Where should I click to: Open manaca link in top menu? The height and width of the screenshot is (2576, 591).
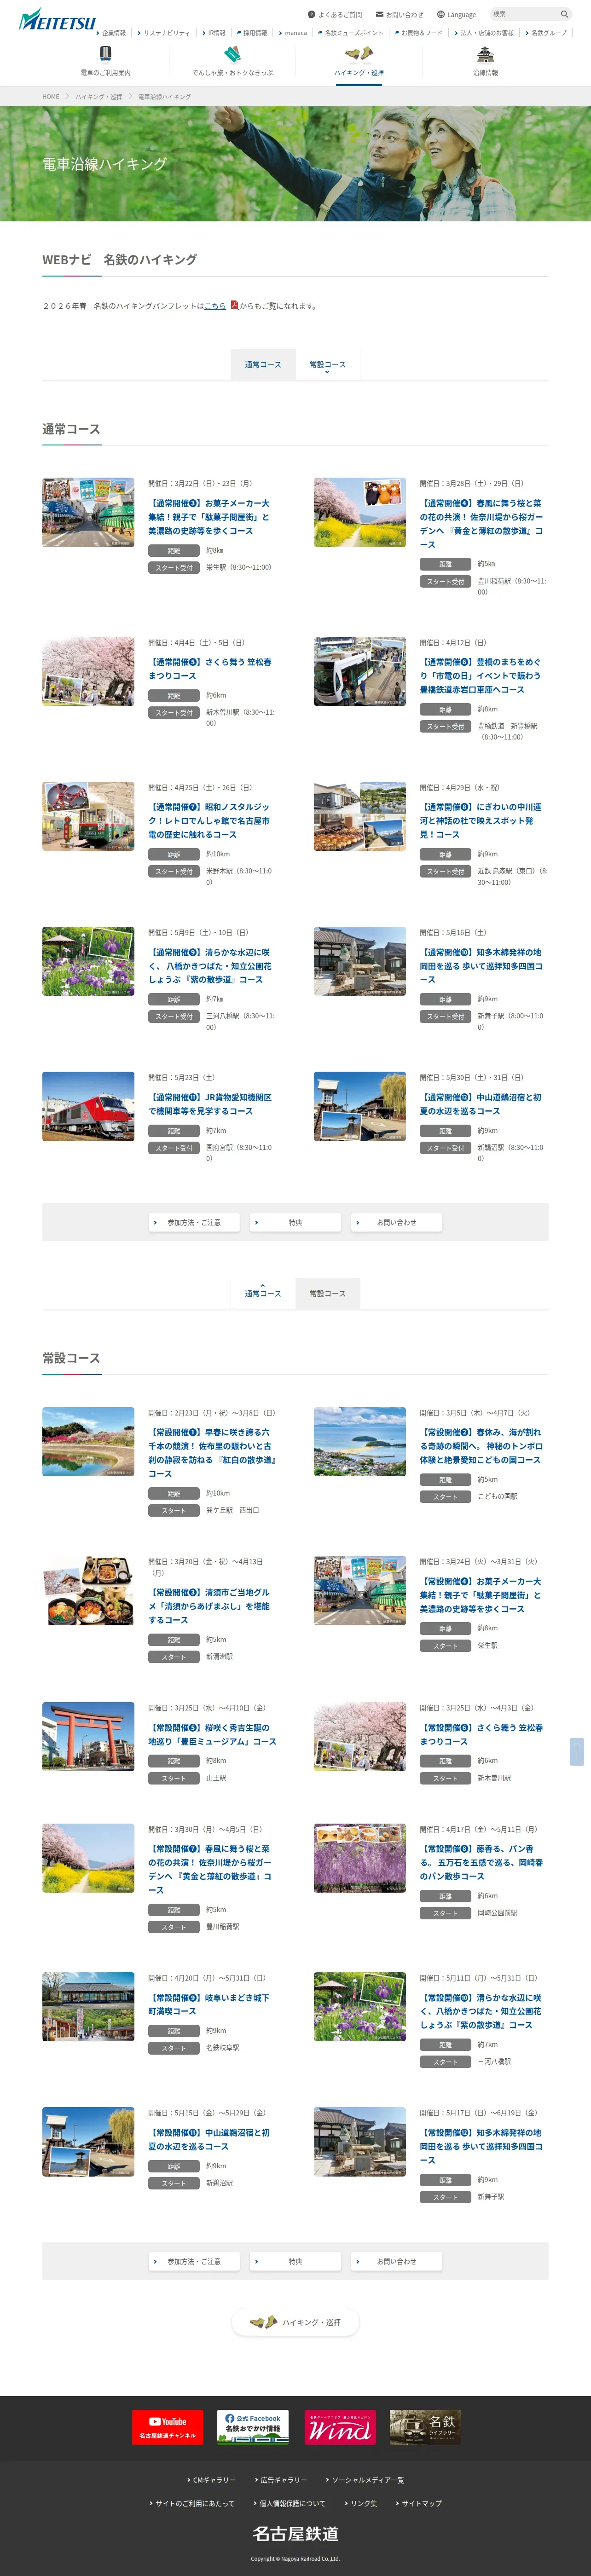293,33
